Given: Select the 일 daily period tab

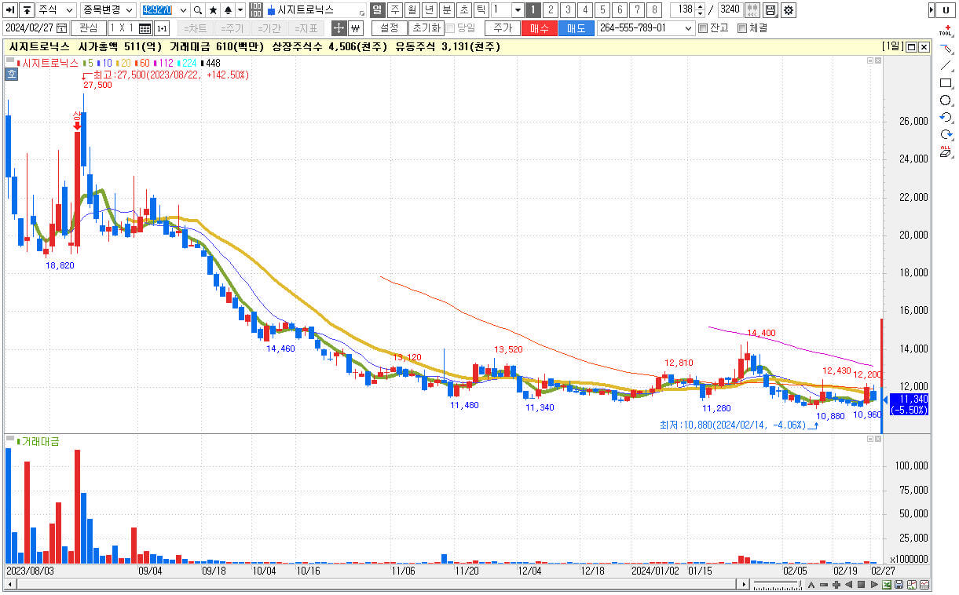Looking at the screenshot, I should pos(377,10).
